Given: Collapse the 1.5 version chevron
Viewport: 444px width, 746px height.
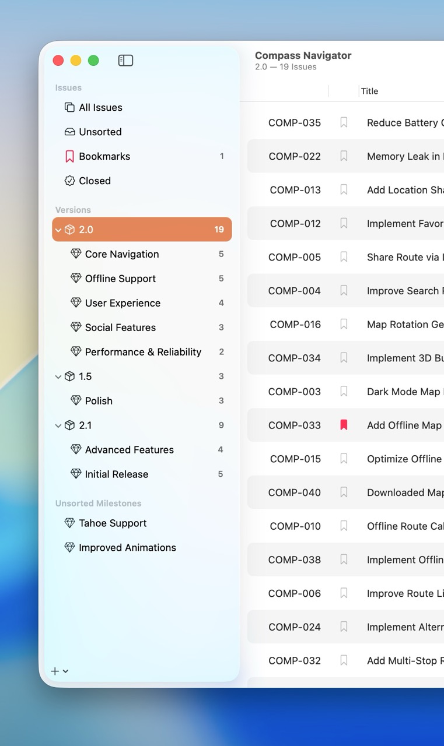Looking at the screenshot, I should tap(58, 376).
